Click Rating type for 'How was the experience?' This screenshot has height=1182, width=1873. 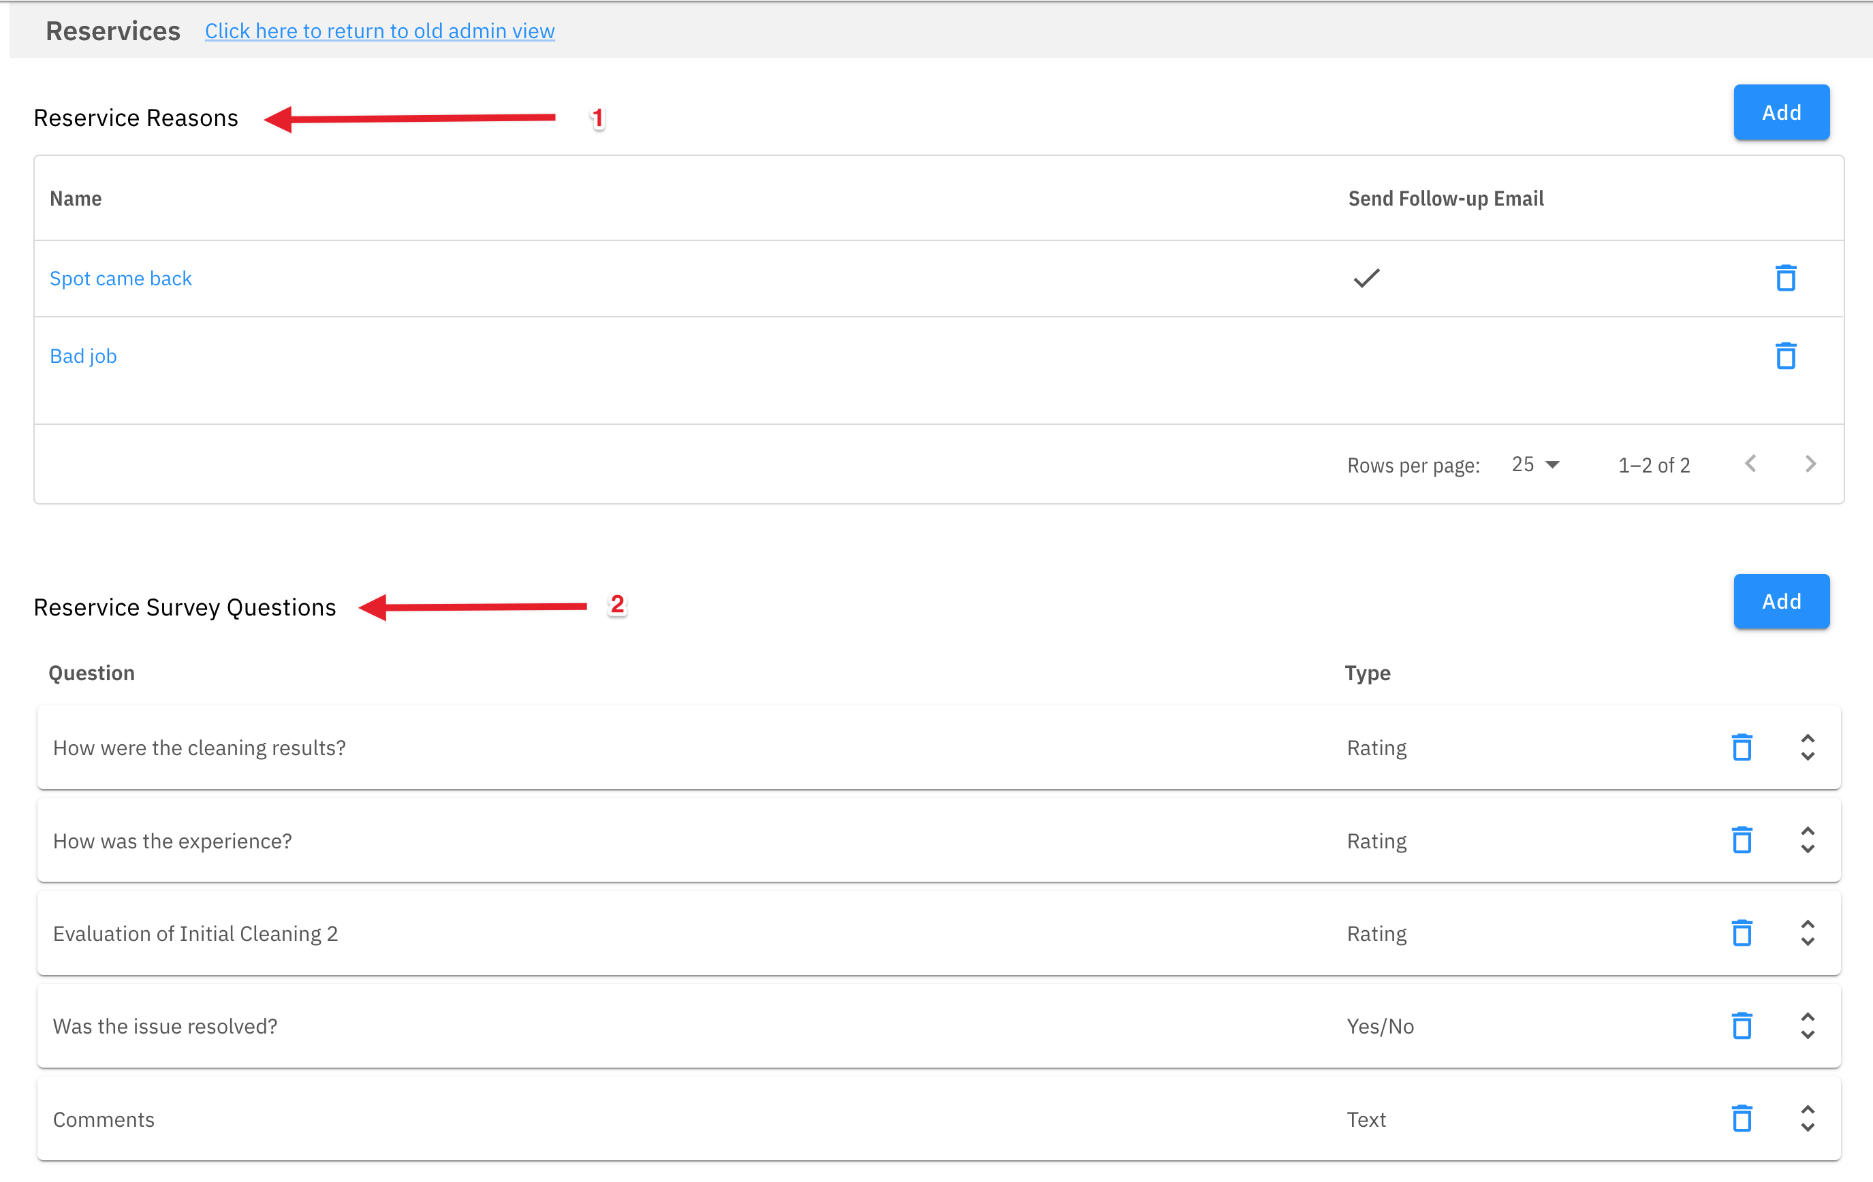pyautogui.click(x=1376, y=842)
